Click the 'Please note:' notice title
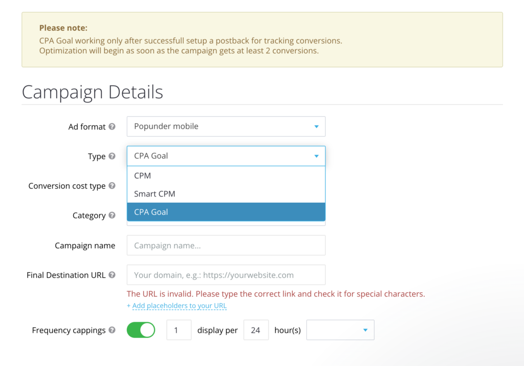The width and height of the screenshot is (524, 366). (x=63, y=28)
